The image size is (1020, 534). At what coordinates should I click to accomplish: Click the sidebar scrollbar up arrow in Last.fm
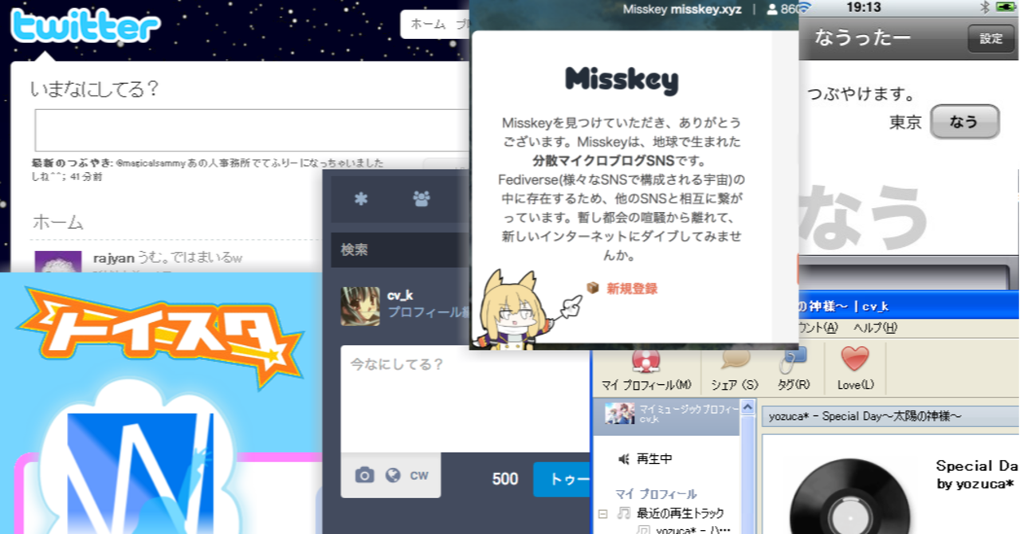(x=748, y=408)
